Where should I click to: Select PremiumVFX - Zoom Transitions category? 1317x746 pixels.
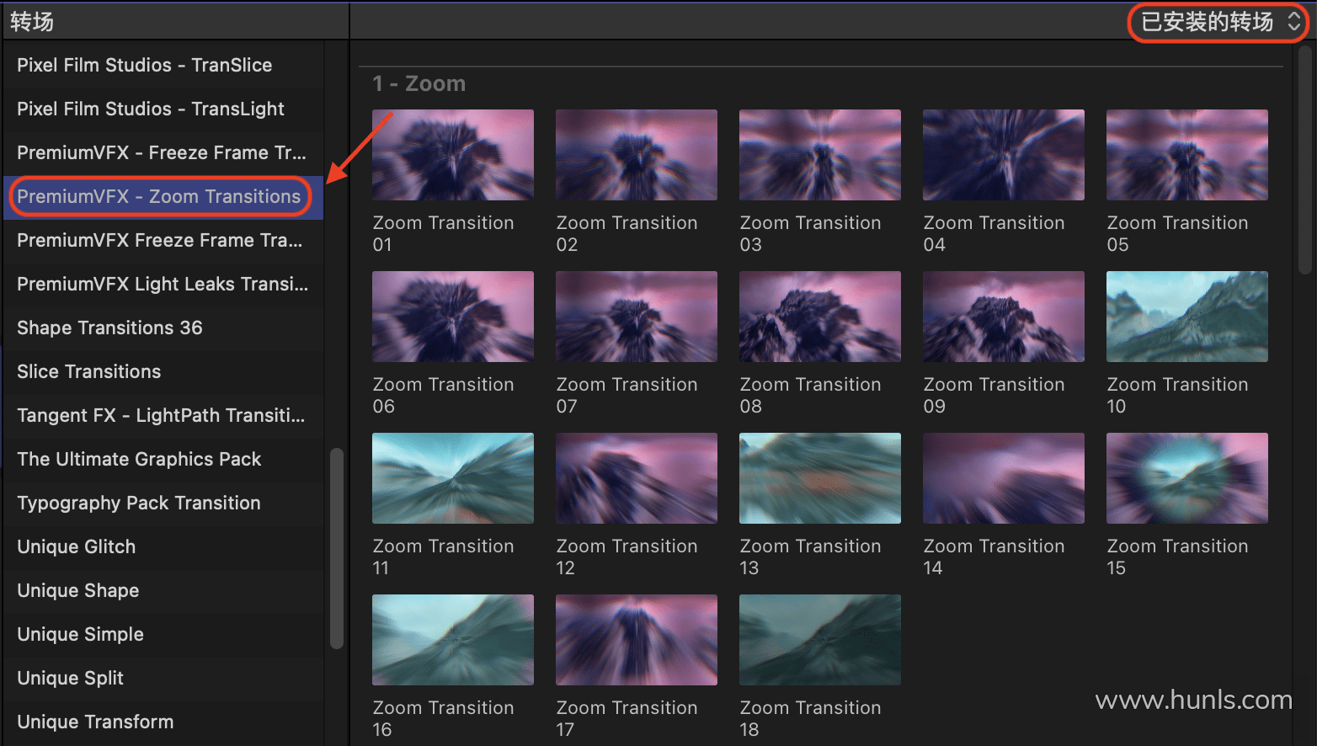point(163,197)
